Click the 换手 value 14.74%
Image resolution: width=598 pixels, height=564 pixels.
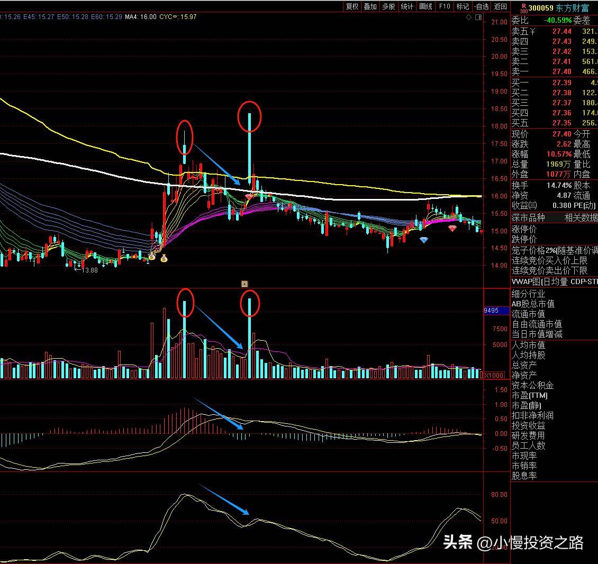(x=559, y=185)
